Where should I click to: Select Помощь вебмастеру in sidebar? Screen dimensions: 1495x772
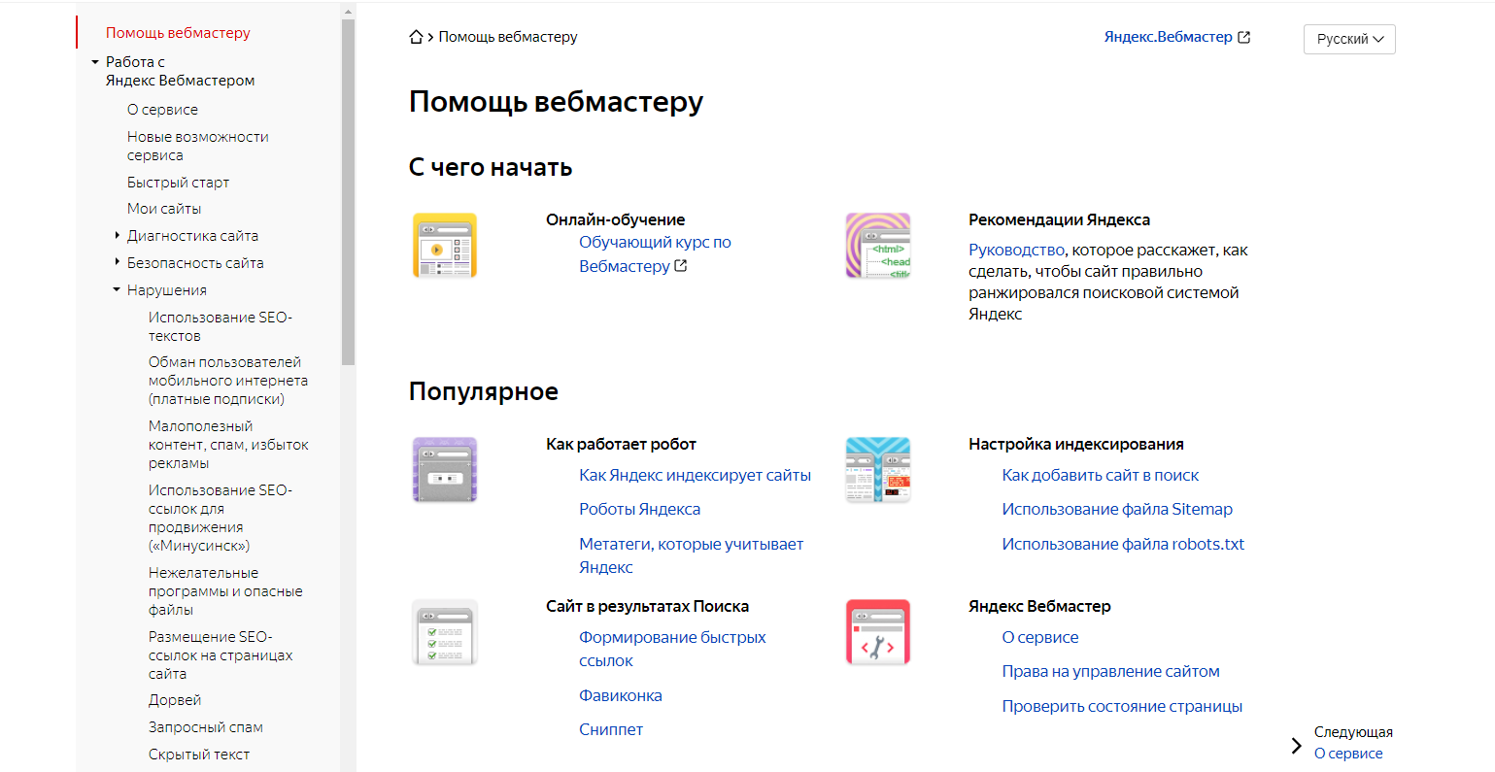pyautogui.click(x=178, y=33)
